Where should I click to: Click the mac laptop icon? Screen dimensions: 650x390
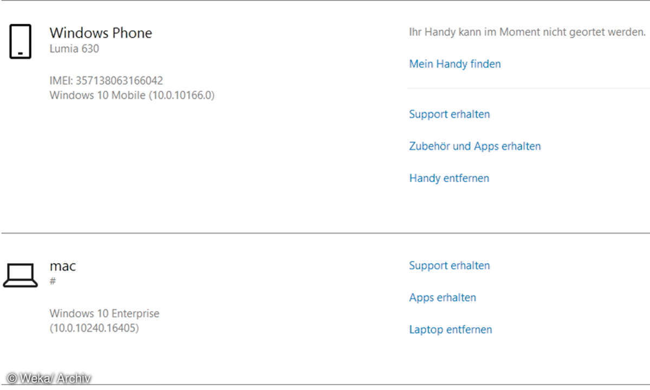coord(20,275)
